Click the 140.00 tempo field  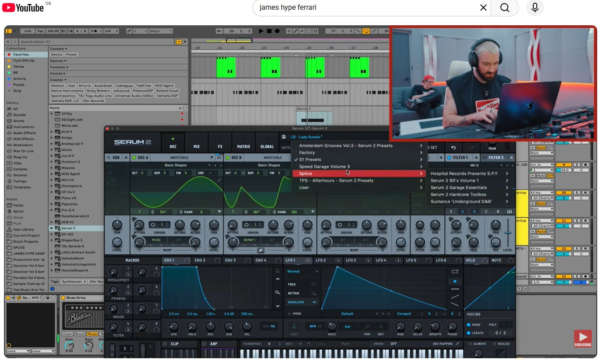pos(52,31)
